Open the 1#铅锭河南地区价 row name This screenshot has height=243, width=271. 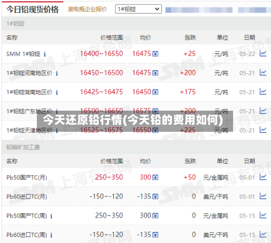point(29,73)
